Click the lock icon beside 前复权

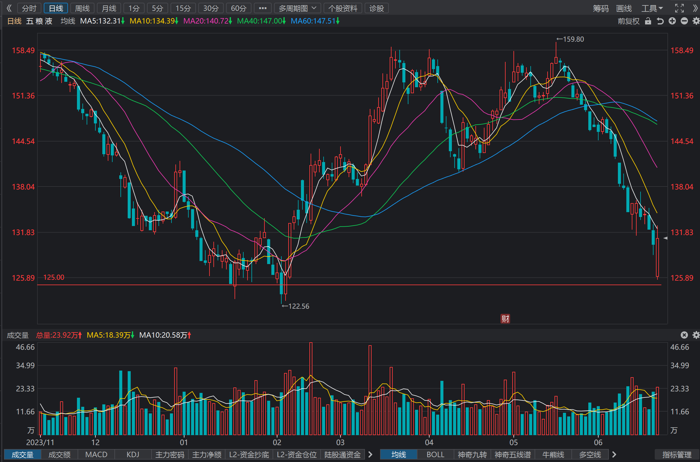pos(648,21)
